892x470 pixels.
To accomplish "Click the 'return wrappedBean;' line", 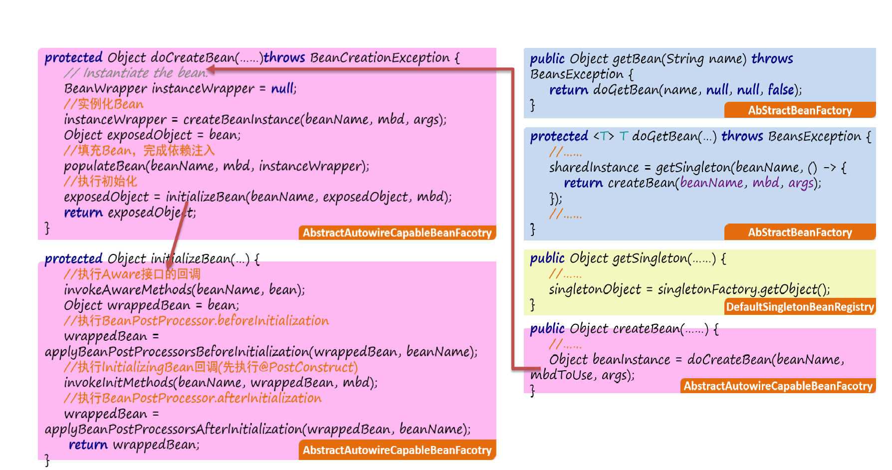I will 134,445.
